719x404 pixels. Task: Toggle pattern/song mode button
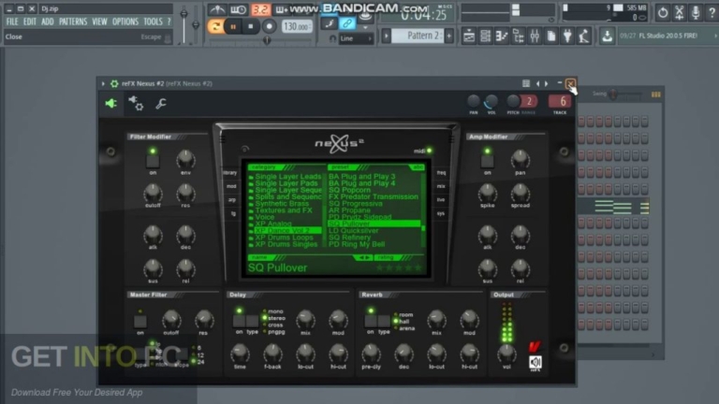214,26
